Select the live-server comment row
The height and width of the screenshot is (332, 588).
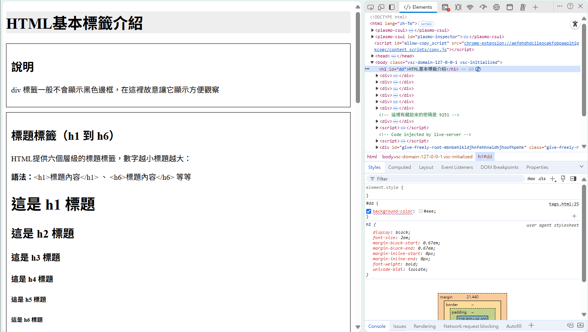[x=425, y=134]
